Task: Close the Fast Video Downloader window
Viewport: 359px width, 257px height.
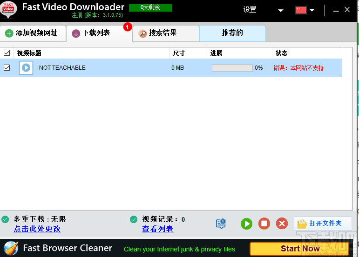Action: tap(347, 10)
